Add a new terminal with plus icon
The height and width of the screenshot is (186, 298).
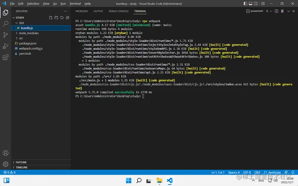[267, 11]
